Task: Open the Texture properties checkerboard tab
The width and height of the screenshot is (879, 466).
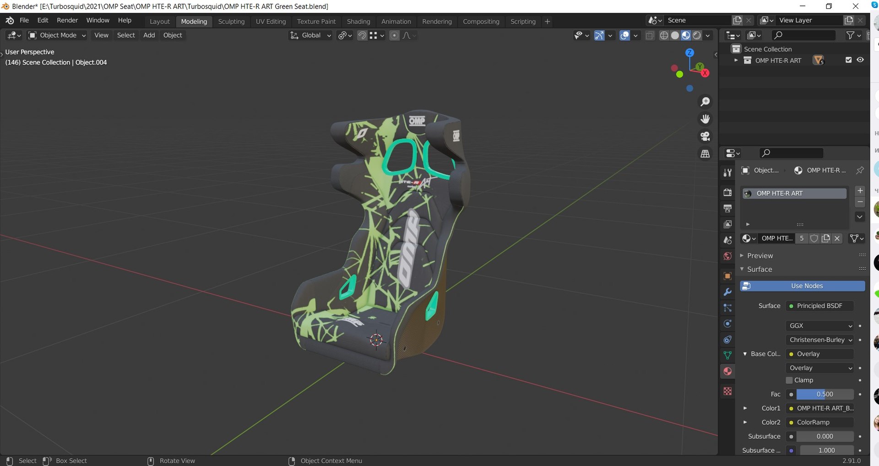Action: 727,391
